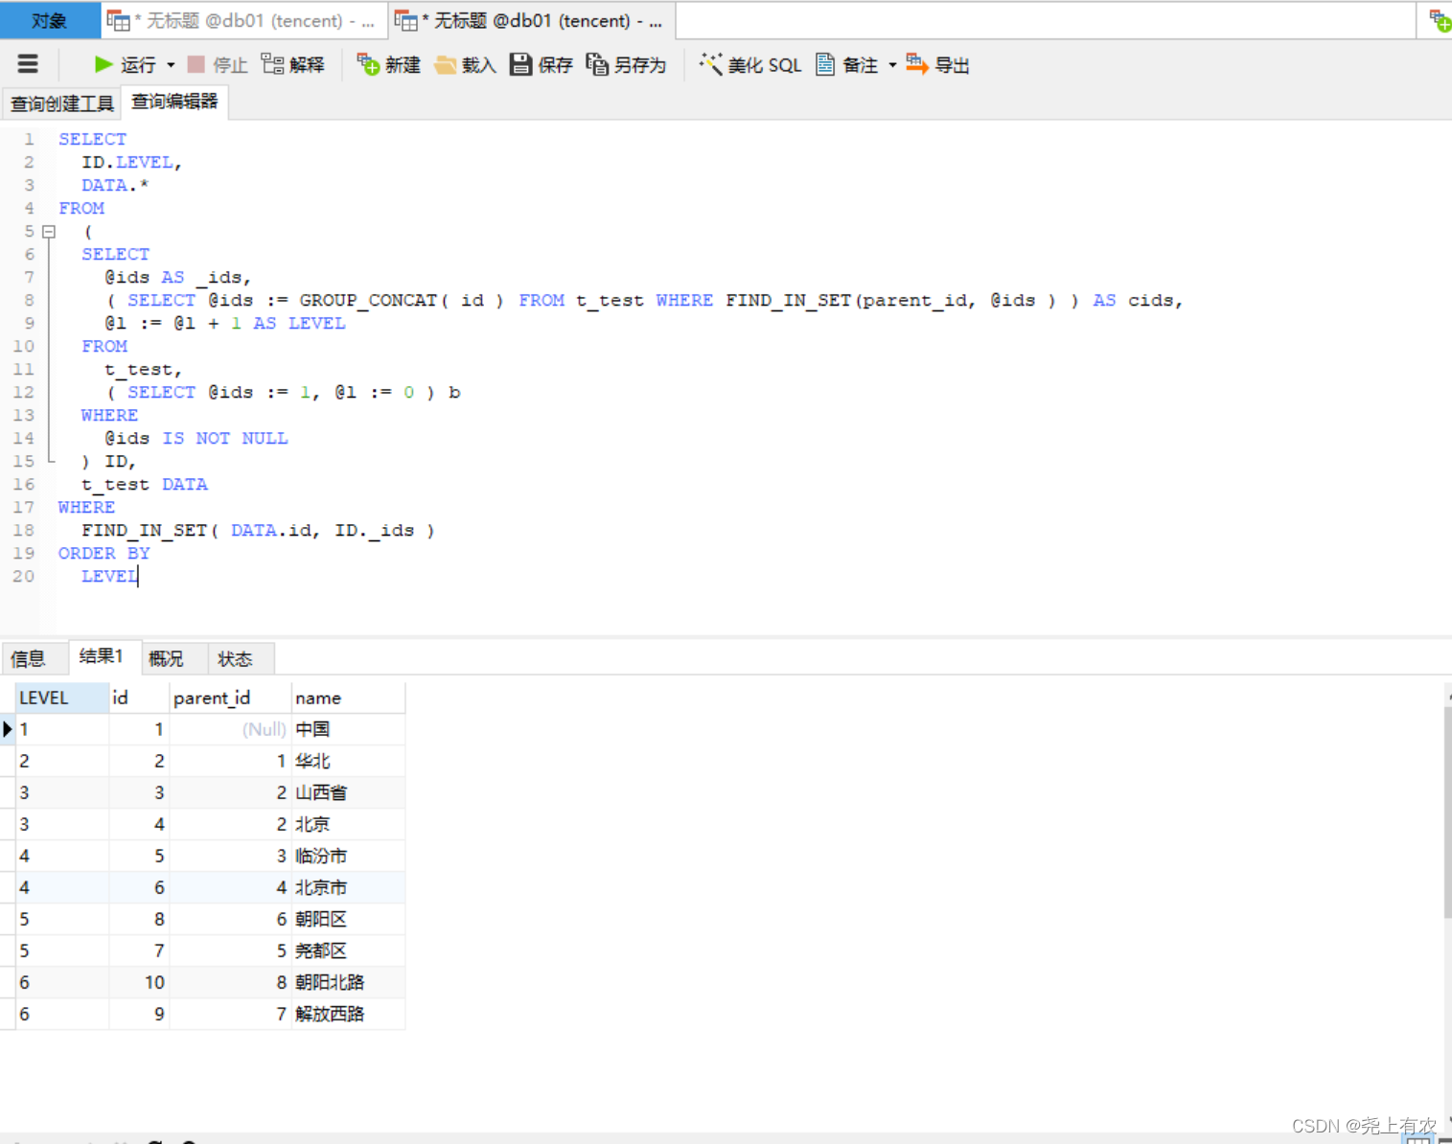Click the Save As (另存为) icon
Image resolution: width=1452 pixels, height=1144 pixels.
(x=597, y=64)
